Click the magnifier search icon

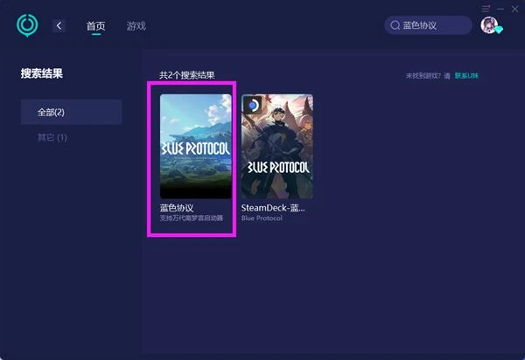click(x=395, y=26)
